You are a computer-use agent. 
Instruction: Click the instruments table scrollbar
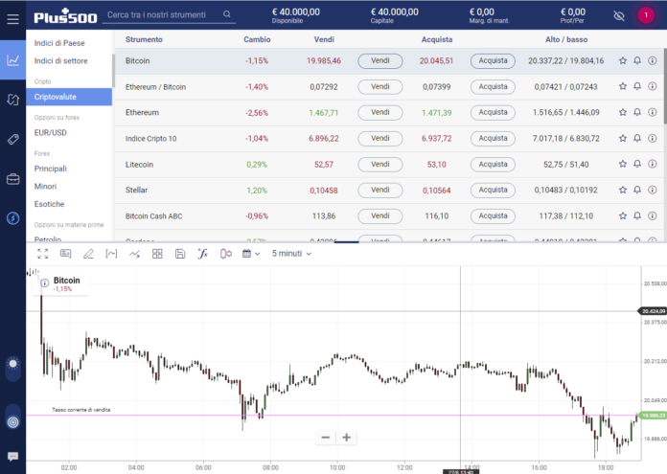(x=665, y=86)
